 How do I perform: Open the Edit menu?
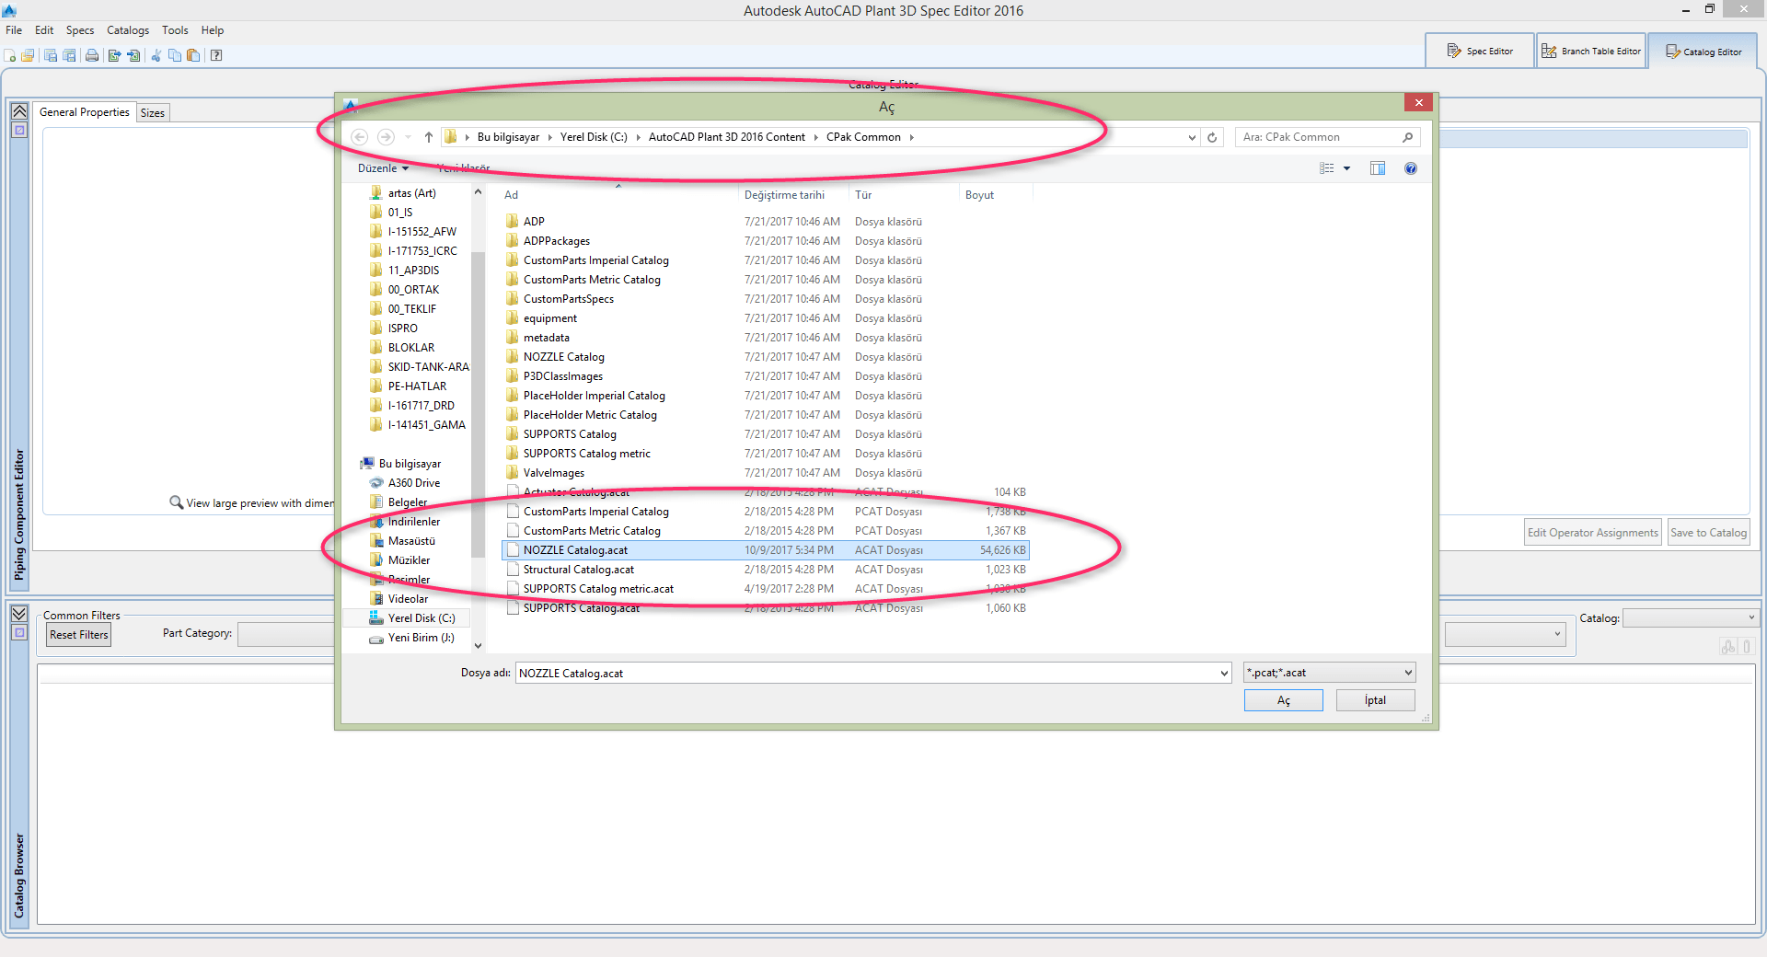(44, 30)
